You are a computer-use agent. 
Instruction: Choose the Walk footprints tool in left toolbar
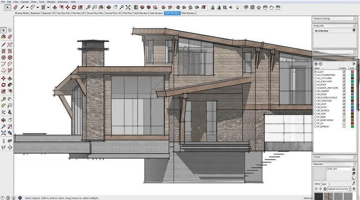coord(4,147)
